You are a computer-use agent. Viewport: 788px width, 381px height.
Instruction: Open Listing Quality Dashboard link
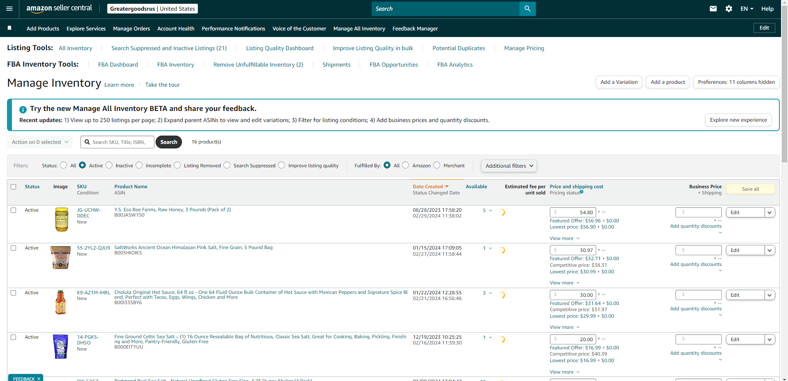pyautogui.click(x=280, y=48)
